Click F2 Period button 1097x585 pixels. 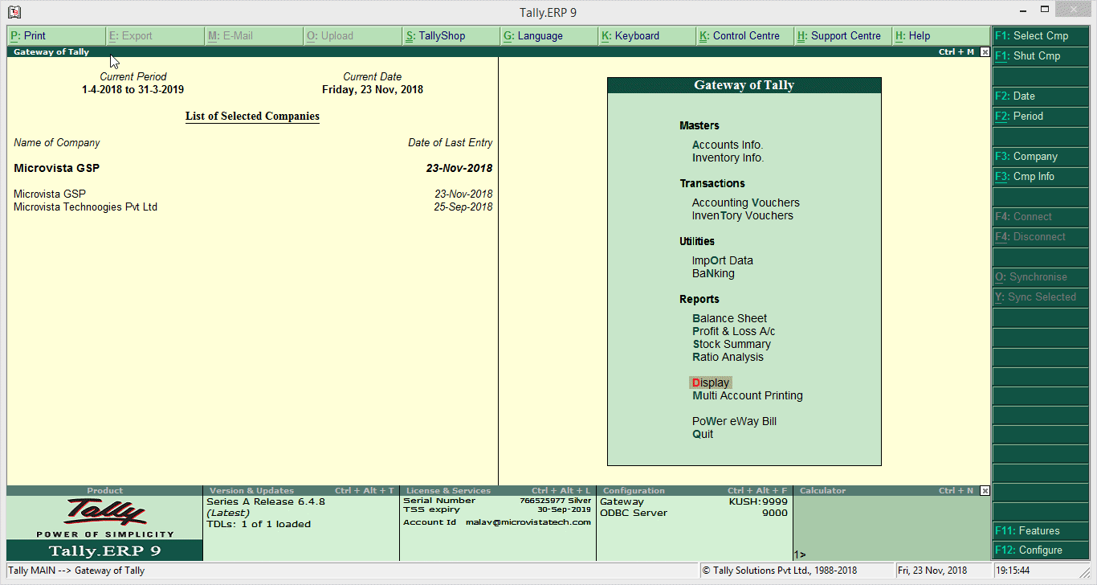coord(1041,116)
